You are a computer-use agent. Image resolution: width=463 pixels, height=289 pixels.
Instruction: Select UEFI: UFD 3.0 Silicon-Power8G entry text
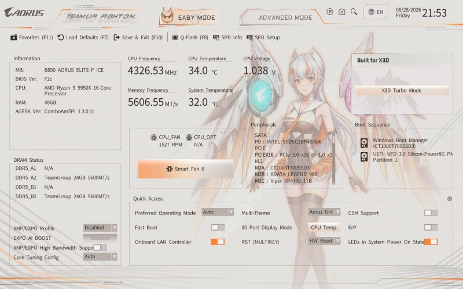413,157
